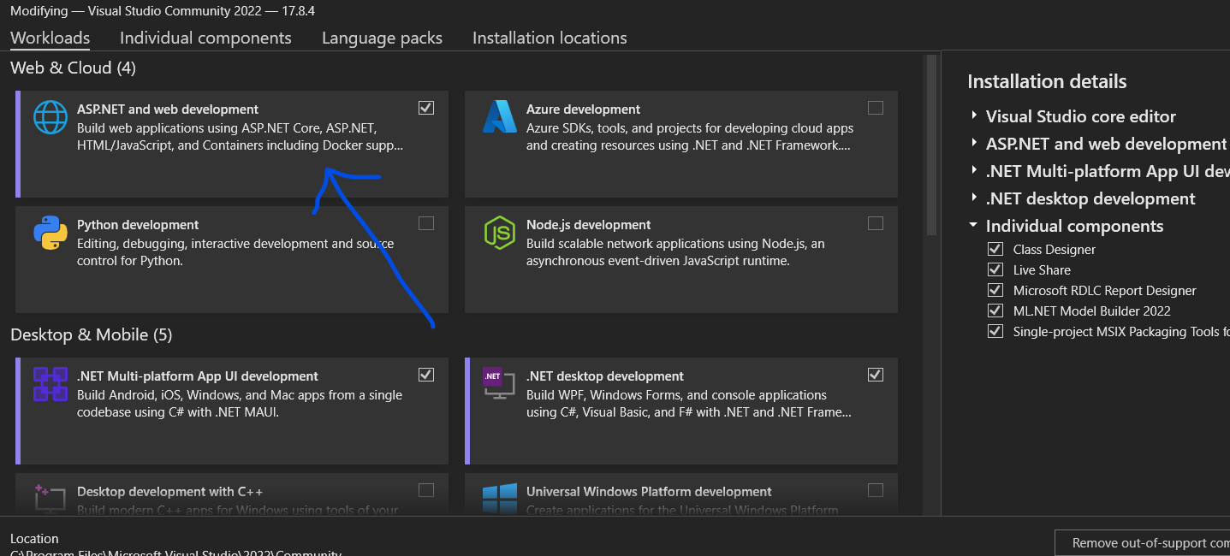
Task: Open the Installation locations tab
Action: tap(550, 38)
